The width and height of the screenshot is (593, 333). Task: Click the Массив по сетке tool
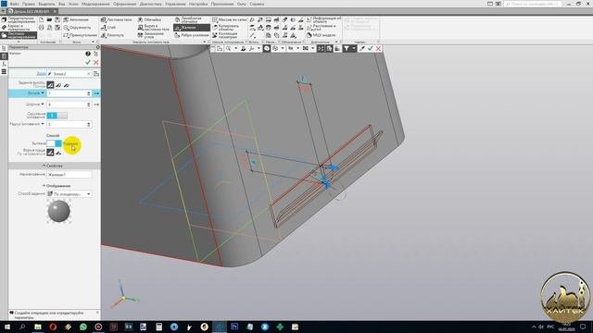229,19
